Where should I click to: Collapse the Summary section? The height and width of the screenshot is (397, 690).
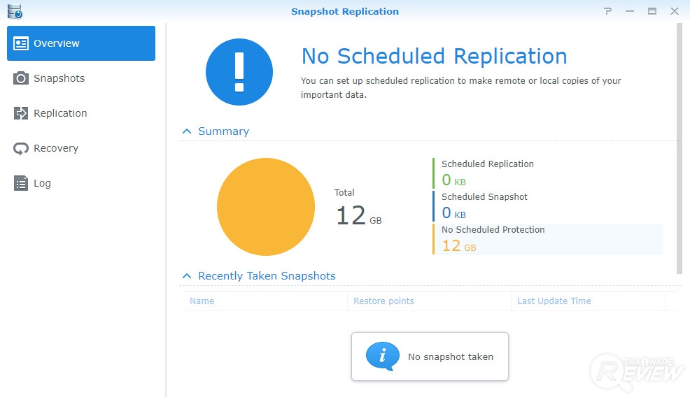[187, 131]
